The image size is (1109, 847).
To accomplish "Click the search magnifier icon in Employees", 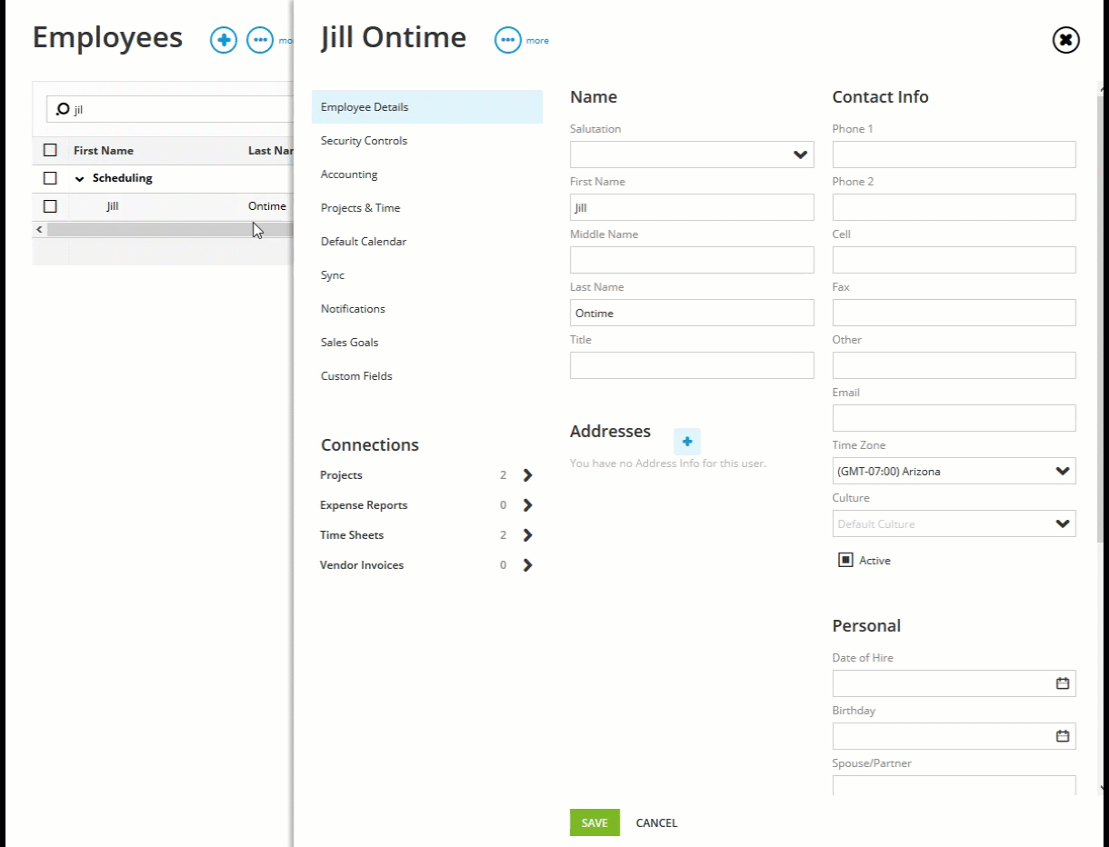I will pos(63,109).
